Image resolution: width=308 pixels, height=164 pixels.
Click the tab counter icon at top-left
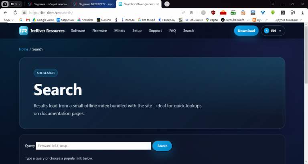click(x=5, y=4)
